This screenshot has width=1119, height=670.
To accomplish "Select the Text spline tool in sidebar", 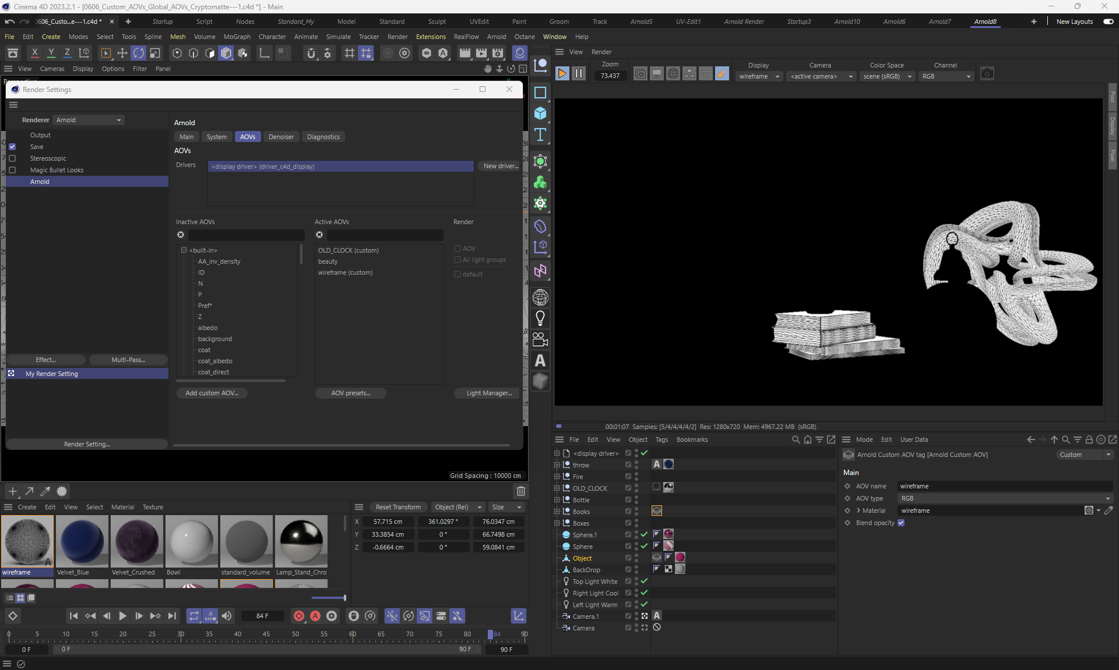I will click(540, 135).
